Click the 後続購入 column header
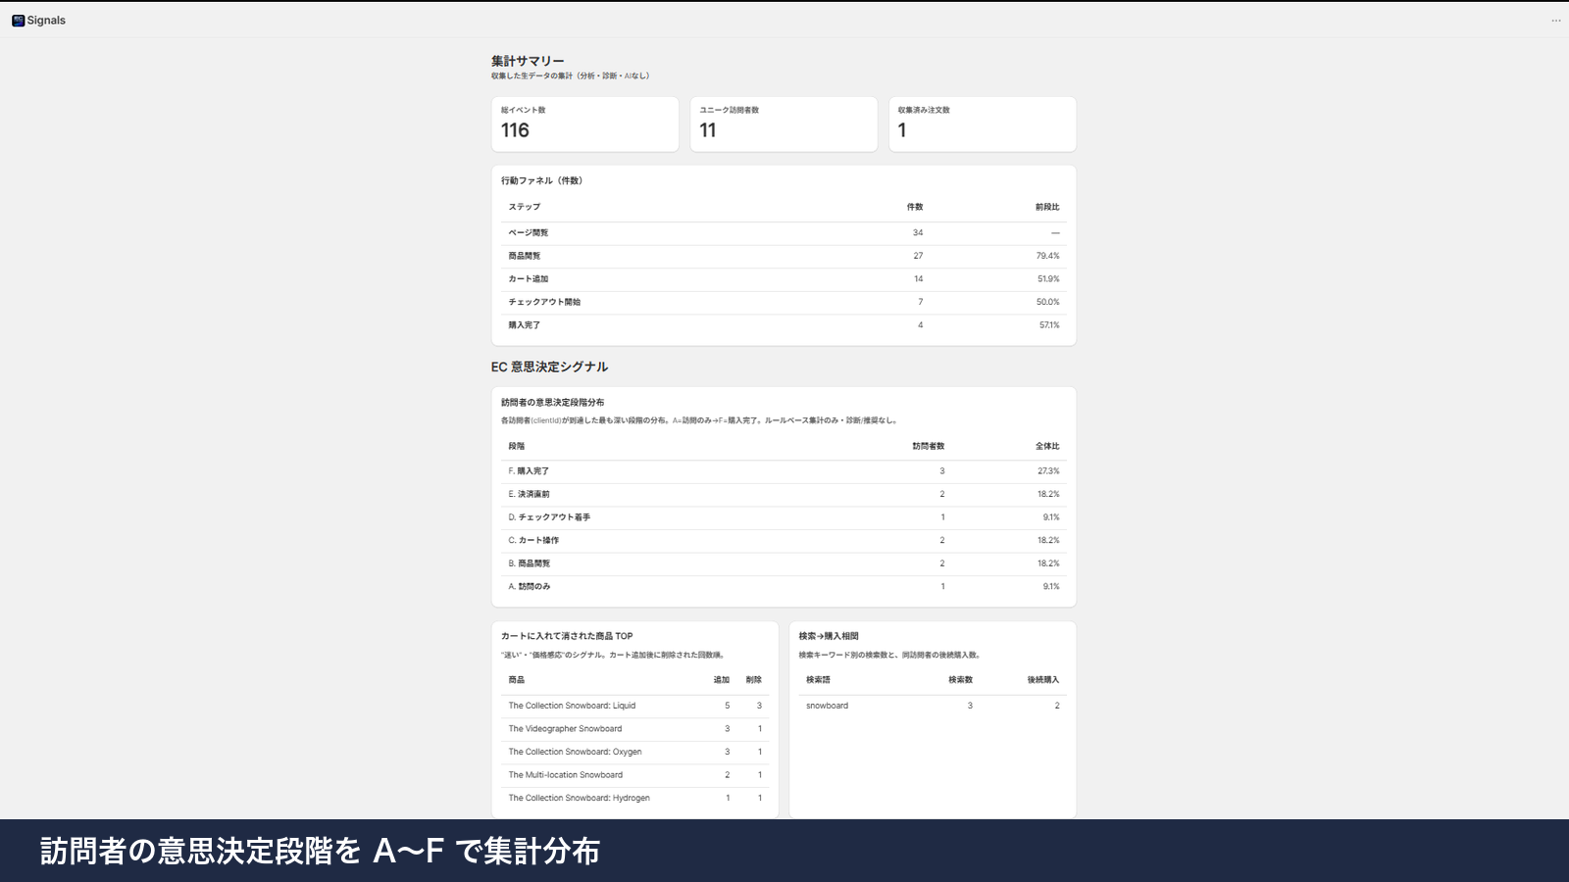Image resolution: width=1569 pixels, height=882 pixels. coord(1043,680)
